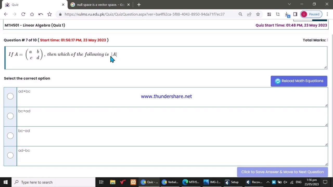Click the question text box resize handle
Image resolution: width=333 pixels, height=187 pixels.
coord(325,68)
